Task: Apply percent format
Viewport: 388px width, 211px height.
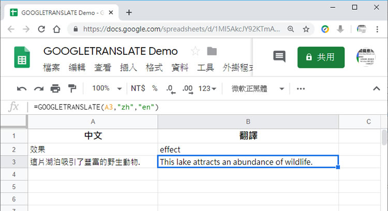Action: click(155, 88)
